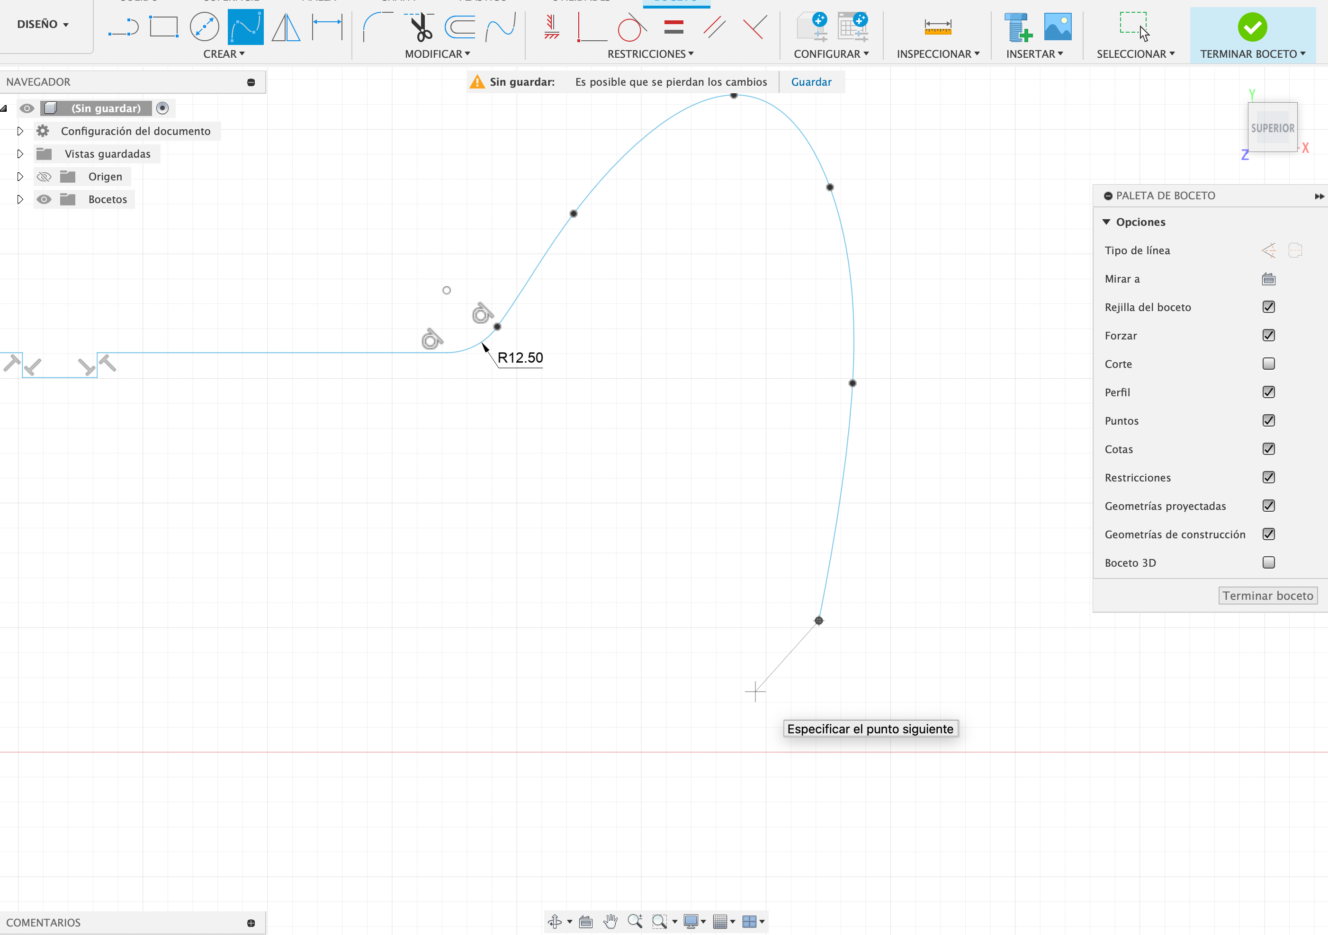Toggle the Rejilla del boceto checkbox
Screen dimensions: 1328x935
pyautogui.click(x=1268, y=307)
